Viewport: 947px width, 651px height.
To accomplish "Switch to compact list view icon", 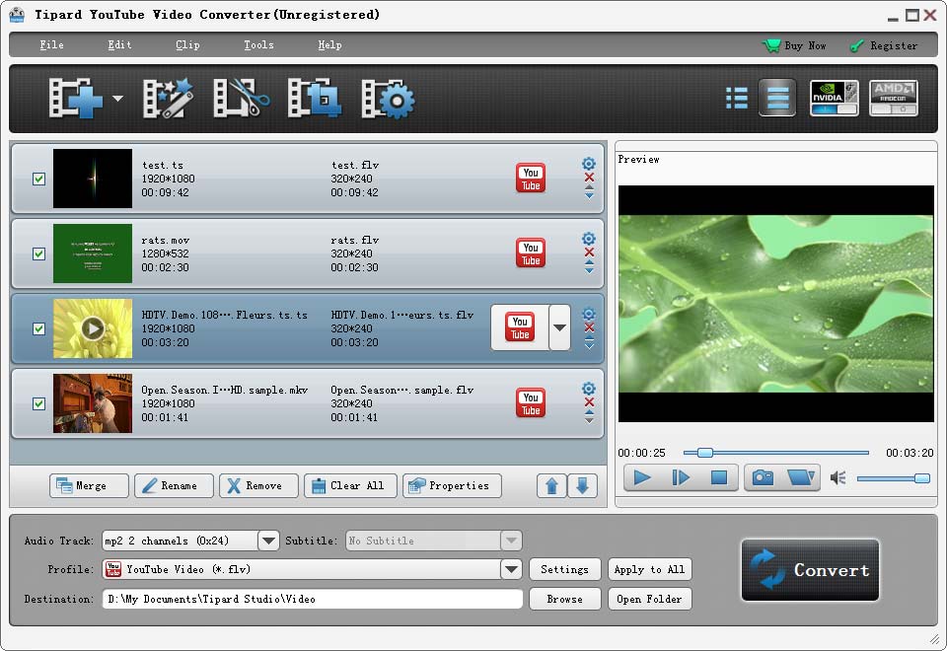I will tap(737, 98).
